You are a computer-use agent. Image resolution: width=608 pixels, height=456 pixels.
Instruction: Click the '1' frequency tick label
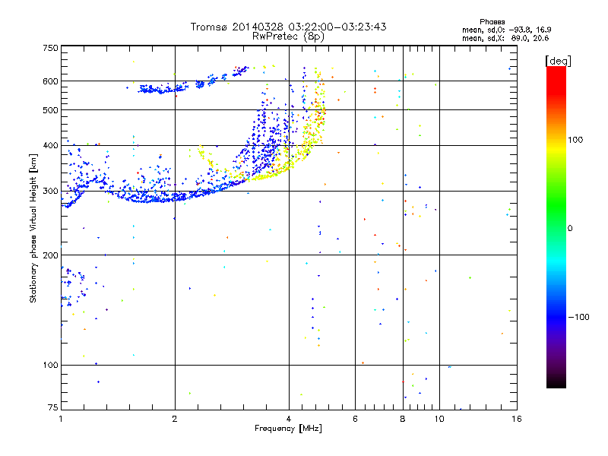coord(61,419)
